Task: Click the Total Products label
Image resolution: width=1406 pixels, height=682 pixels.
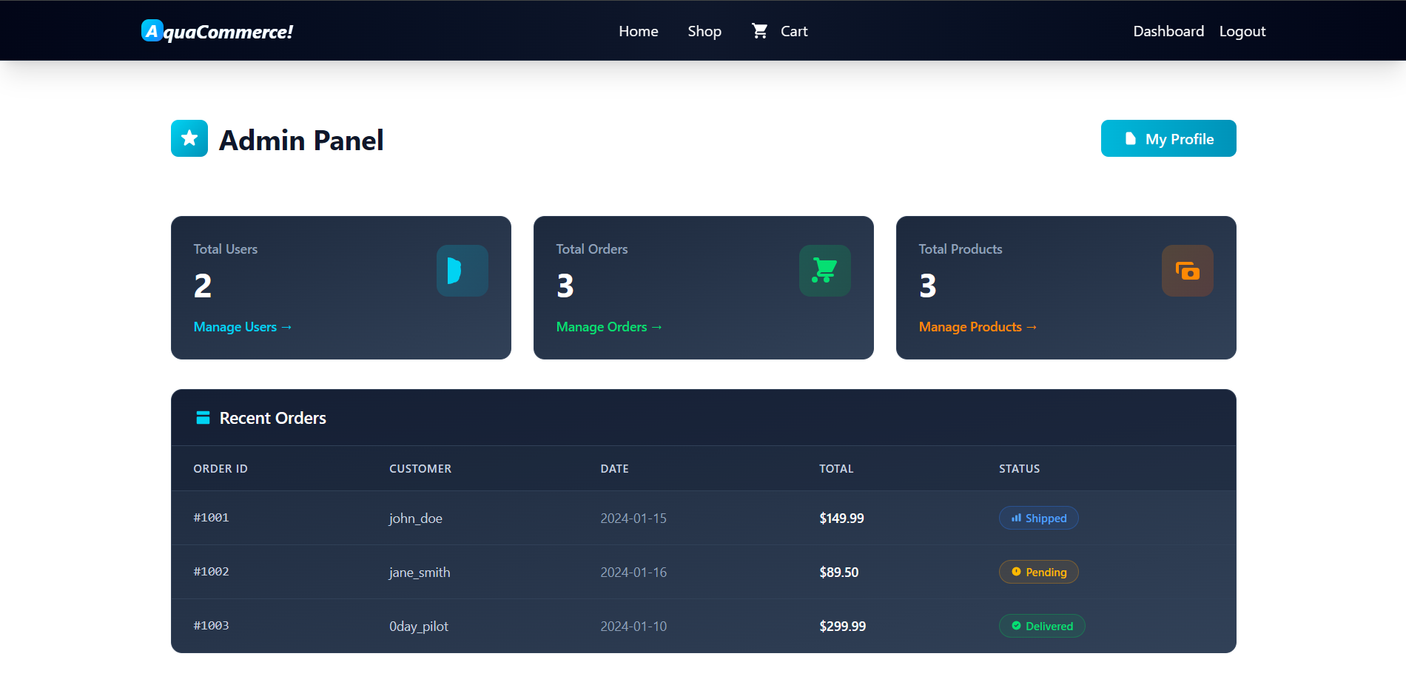Action: 961,249
